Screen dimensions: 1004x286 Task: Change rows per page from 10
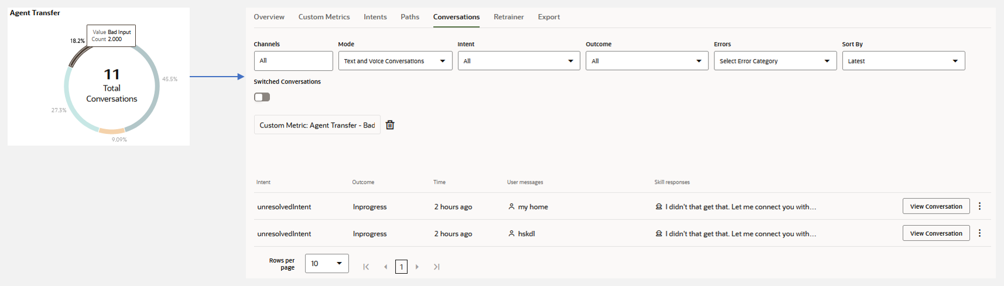pos(326,264)
